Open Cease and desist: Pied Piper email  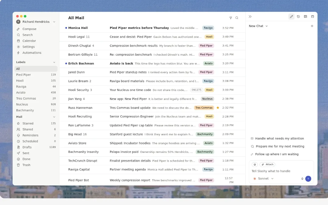tap(152, 37)
